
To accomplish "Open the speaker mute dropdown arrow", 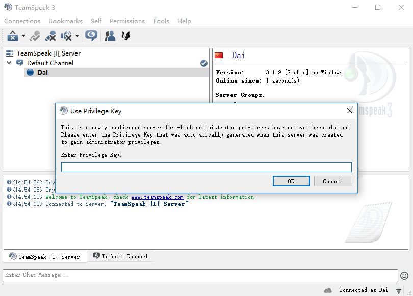I will [x=77, y=36].
